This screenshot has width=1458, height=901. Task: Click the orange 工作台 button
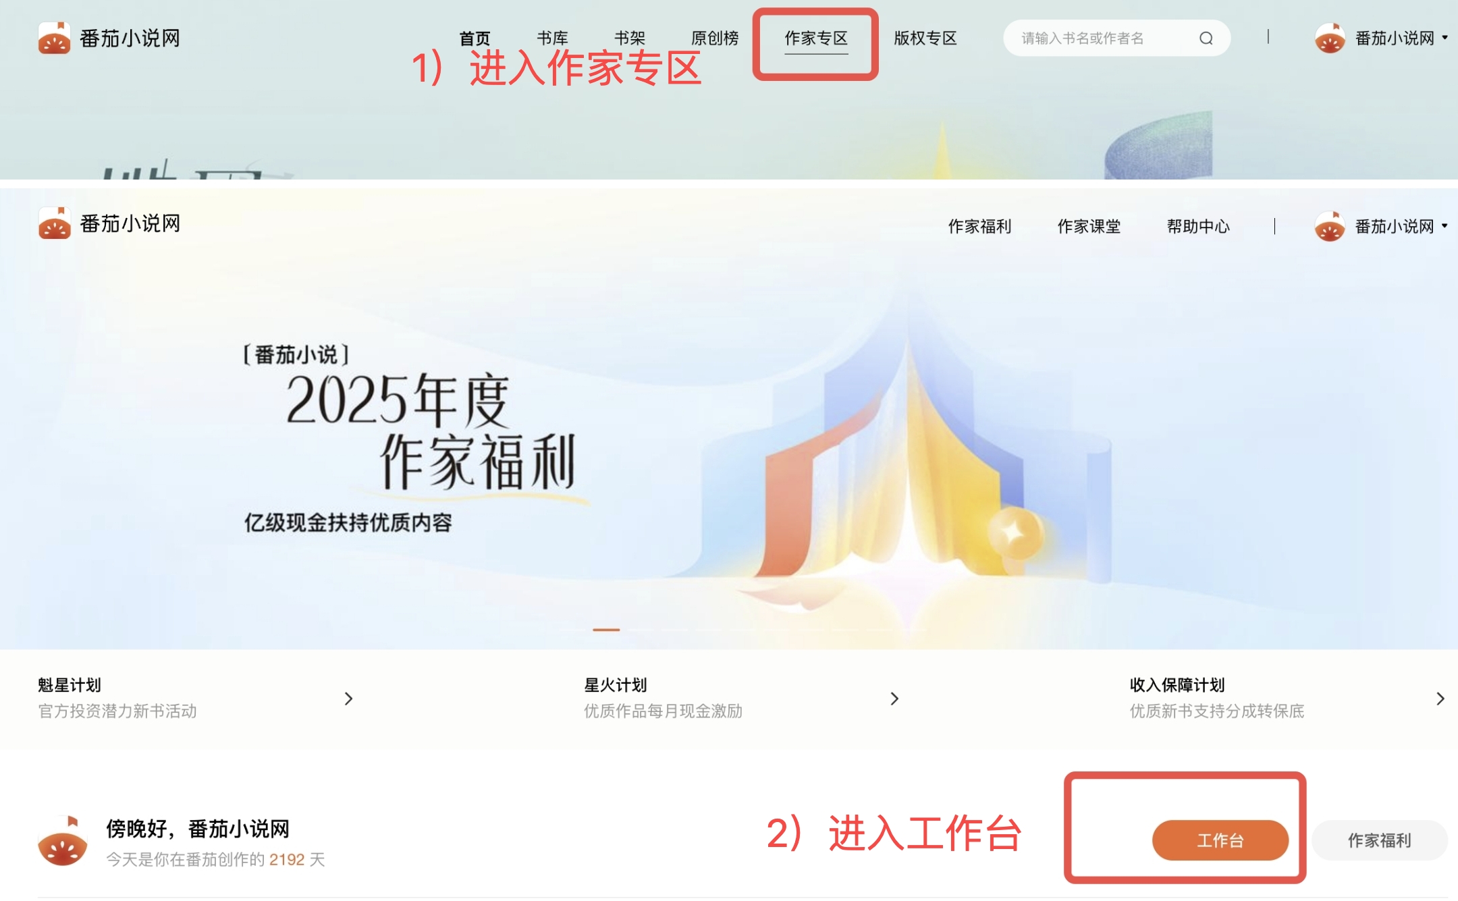(x=1220, y=840)
